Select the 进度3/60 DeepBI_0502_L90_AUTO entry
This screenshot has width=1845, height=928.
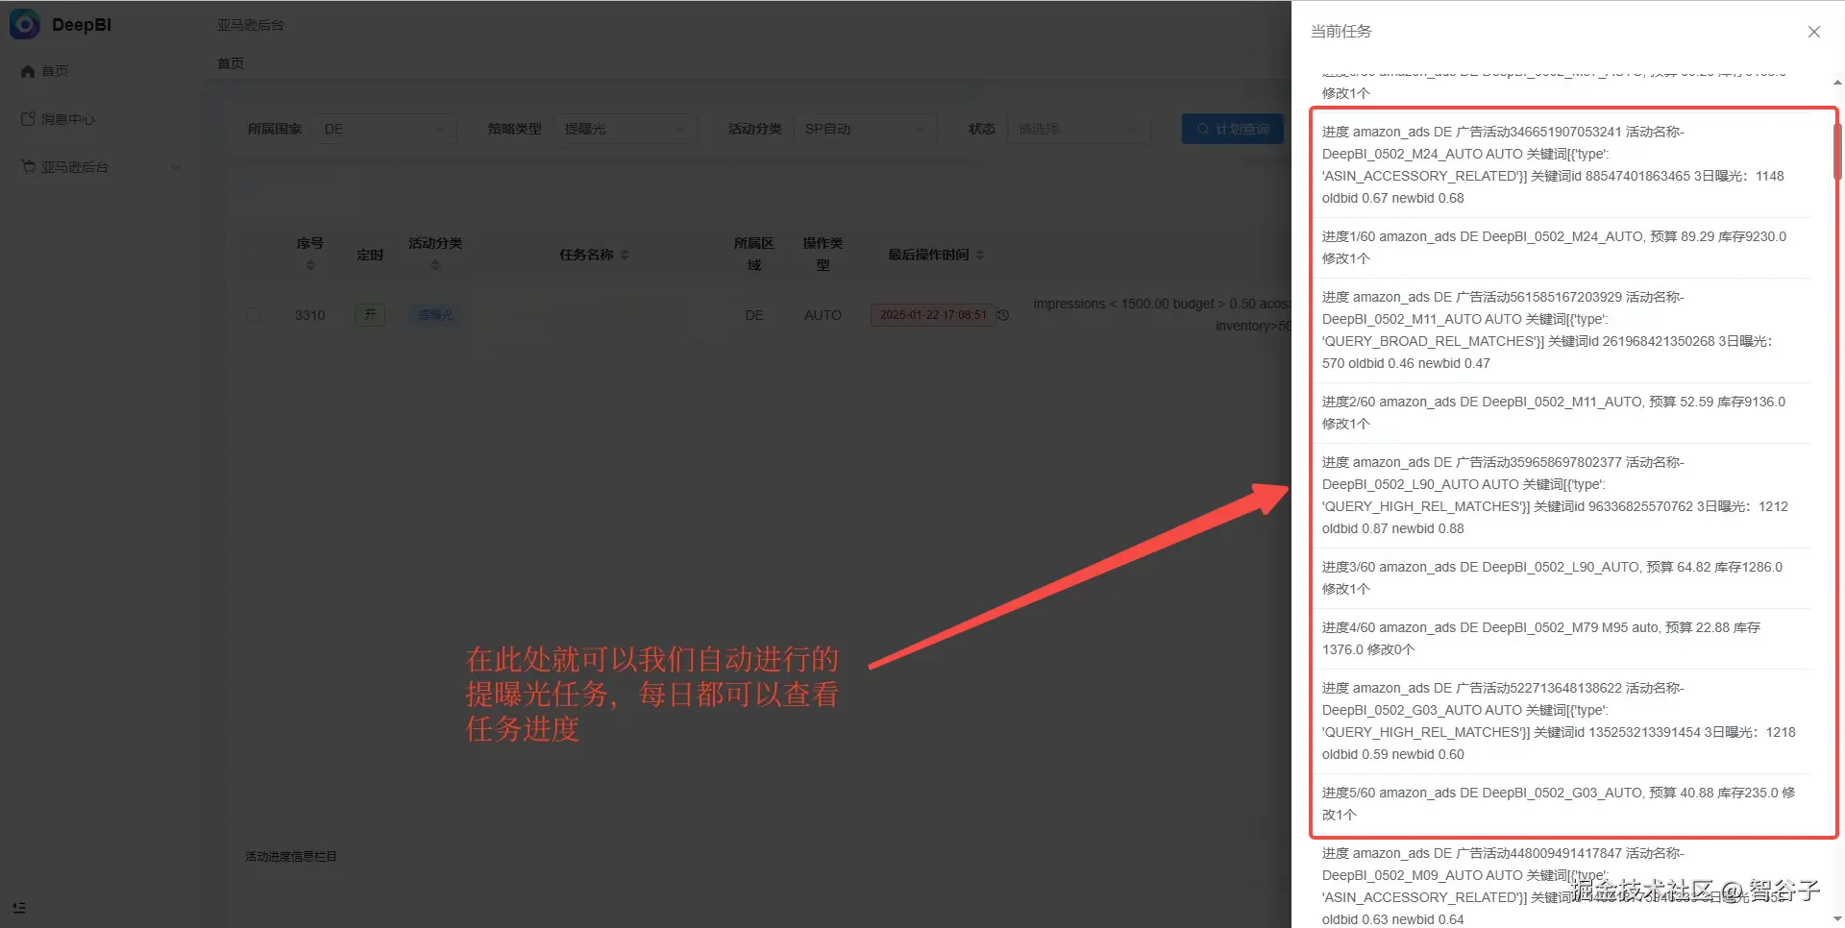[1561, 578]
